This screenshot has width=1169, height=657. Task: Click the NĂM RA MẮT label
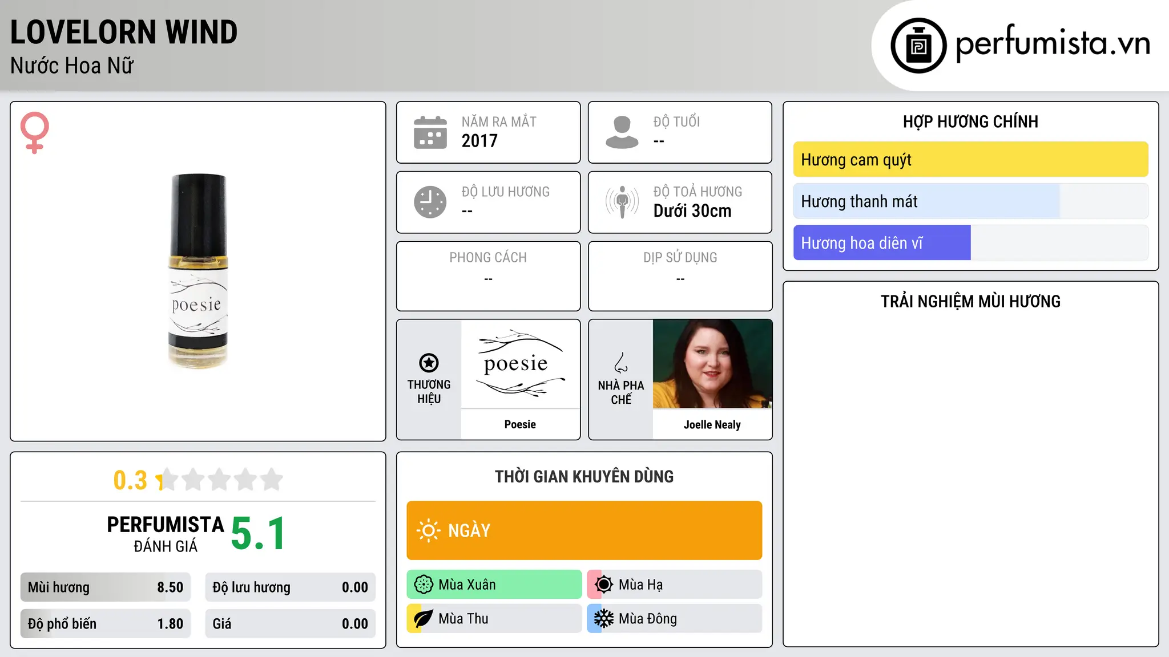499,121
